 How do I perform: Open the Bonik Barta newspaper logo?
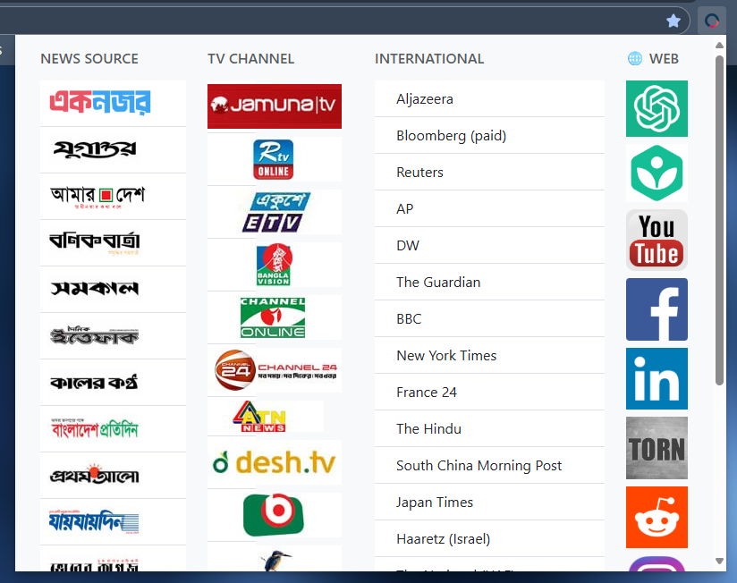[x=95, y=242]
